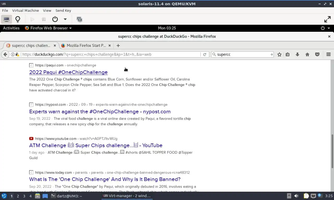Viewport: 334px width, 200px height.
Task: Pause the virtual machine
Action: point(44,19)
